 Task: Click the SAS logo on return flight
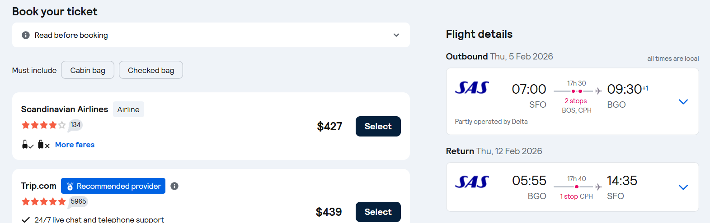tap(472, 182)
